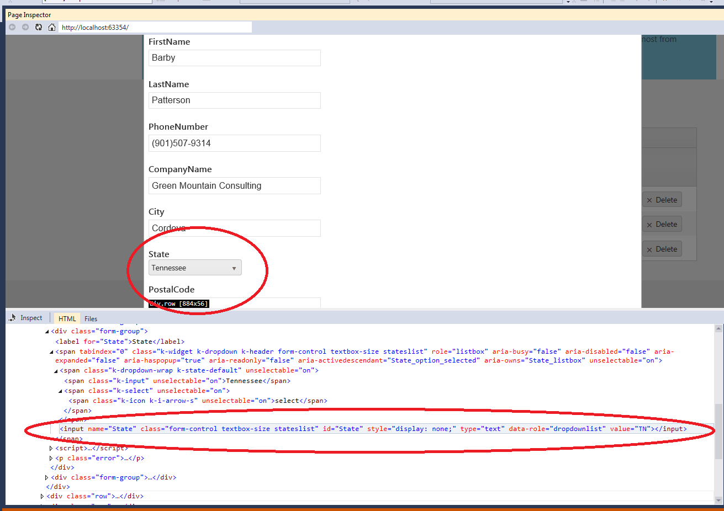Collapse the span k-select node
724x511 pixels.
[x=60, y=391]
